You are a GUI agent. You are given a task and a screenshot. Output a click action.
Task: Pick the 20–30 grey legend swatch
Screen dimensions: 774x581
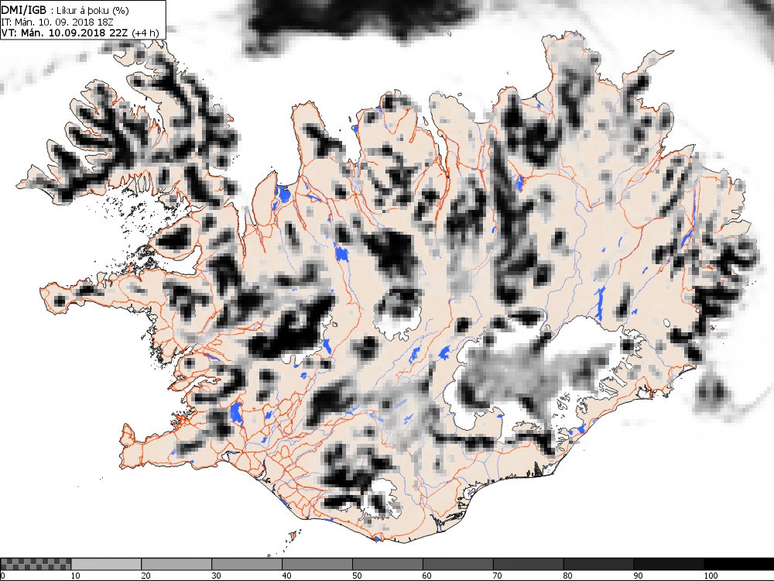pyautogui.click(x=176, y=564)
